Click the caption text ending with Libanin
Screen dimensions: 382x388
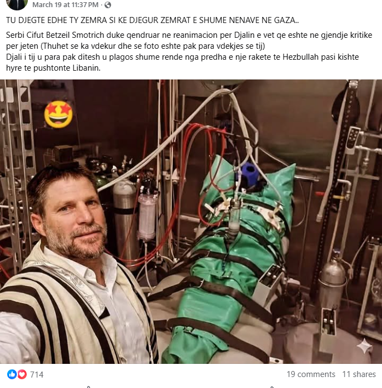[53, 68]
